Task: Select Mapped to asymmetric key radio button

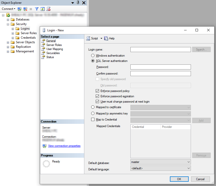Action: 93,113
